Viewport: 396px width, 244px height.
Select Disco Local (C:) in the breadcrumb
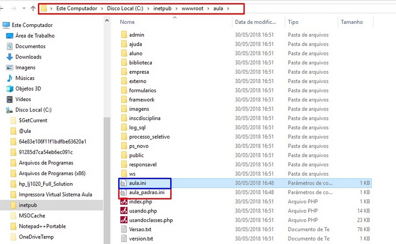pos(125,8)
